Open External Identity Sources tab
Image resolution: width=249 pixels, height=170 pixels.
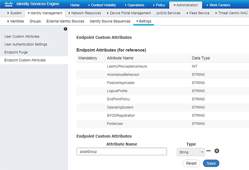coord(65,21)
